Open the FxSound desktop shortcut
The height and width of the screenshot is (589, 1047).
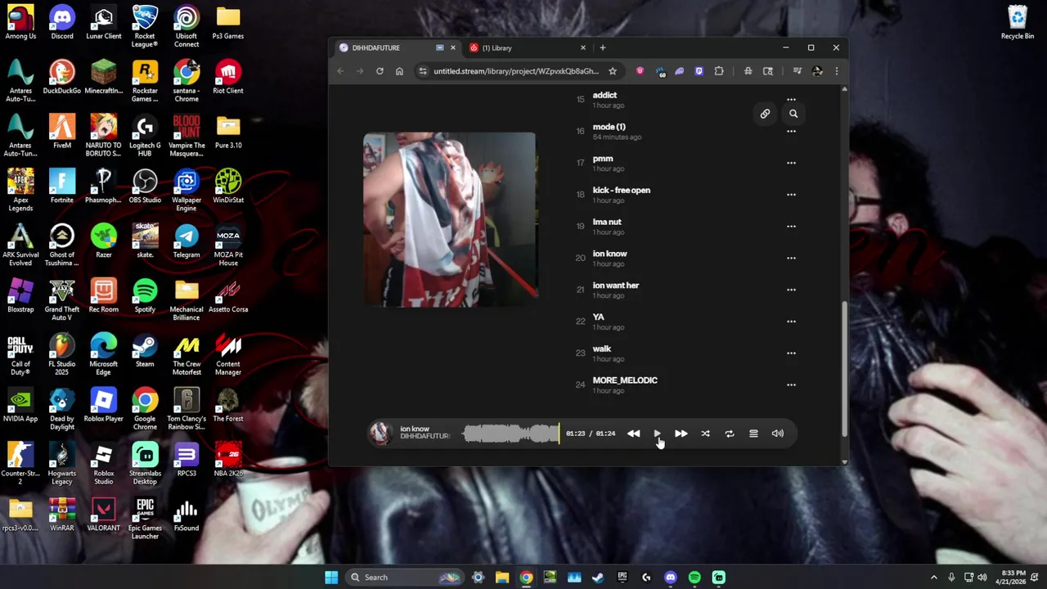pyautogui.click(x=186, y=515)
